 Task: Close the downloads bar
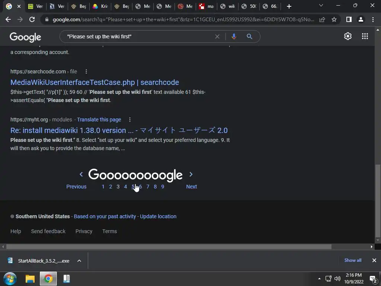pyautogui.click(x=374, y=260)
